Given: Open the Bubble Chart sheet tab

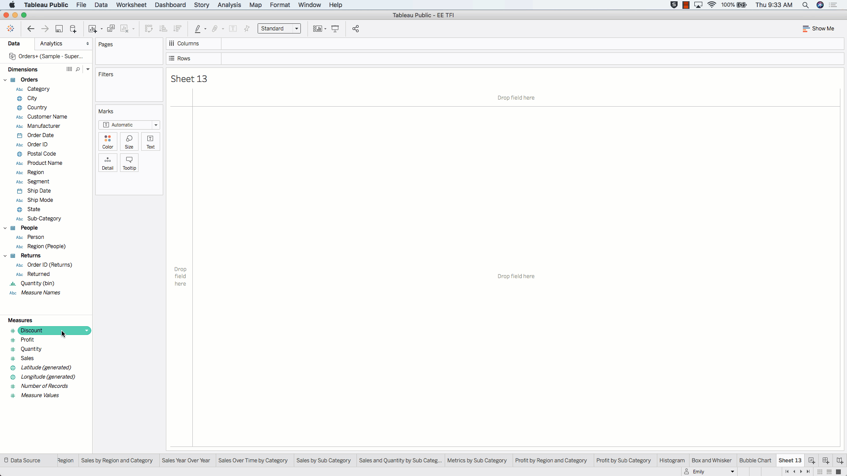Looking at the screenshot, I should click(755, 461).
